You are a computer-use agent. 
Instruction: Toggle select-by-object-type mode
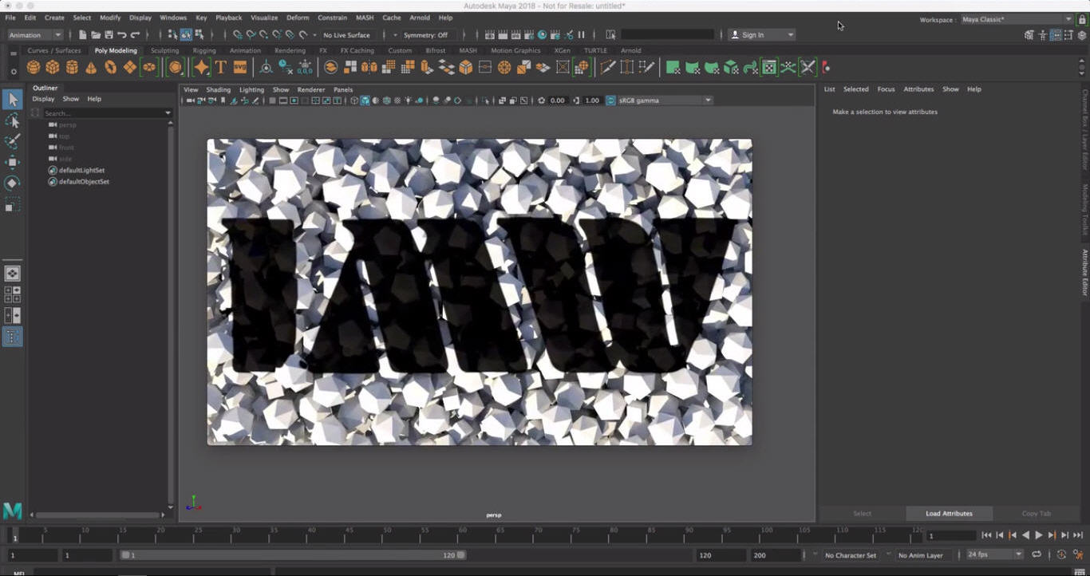(x=185, y=35)
